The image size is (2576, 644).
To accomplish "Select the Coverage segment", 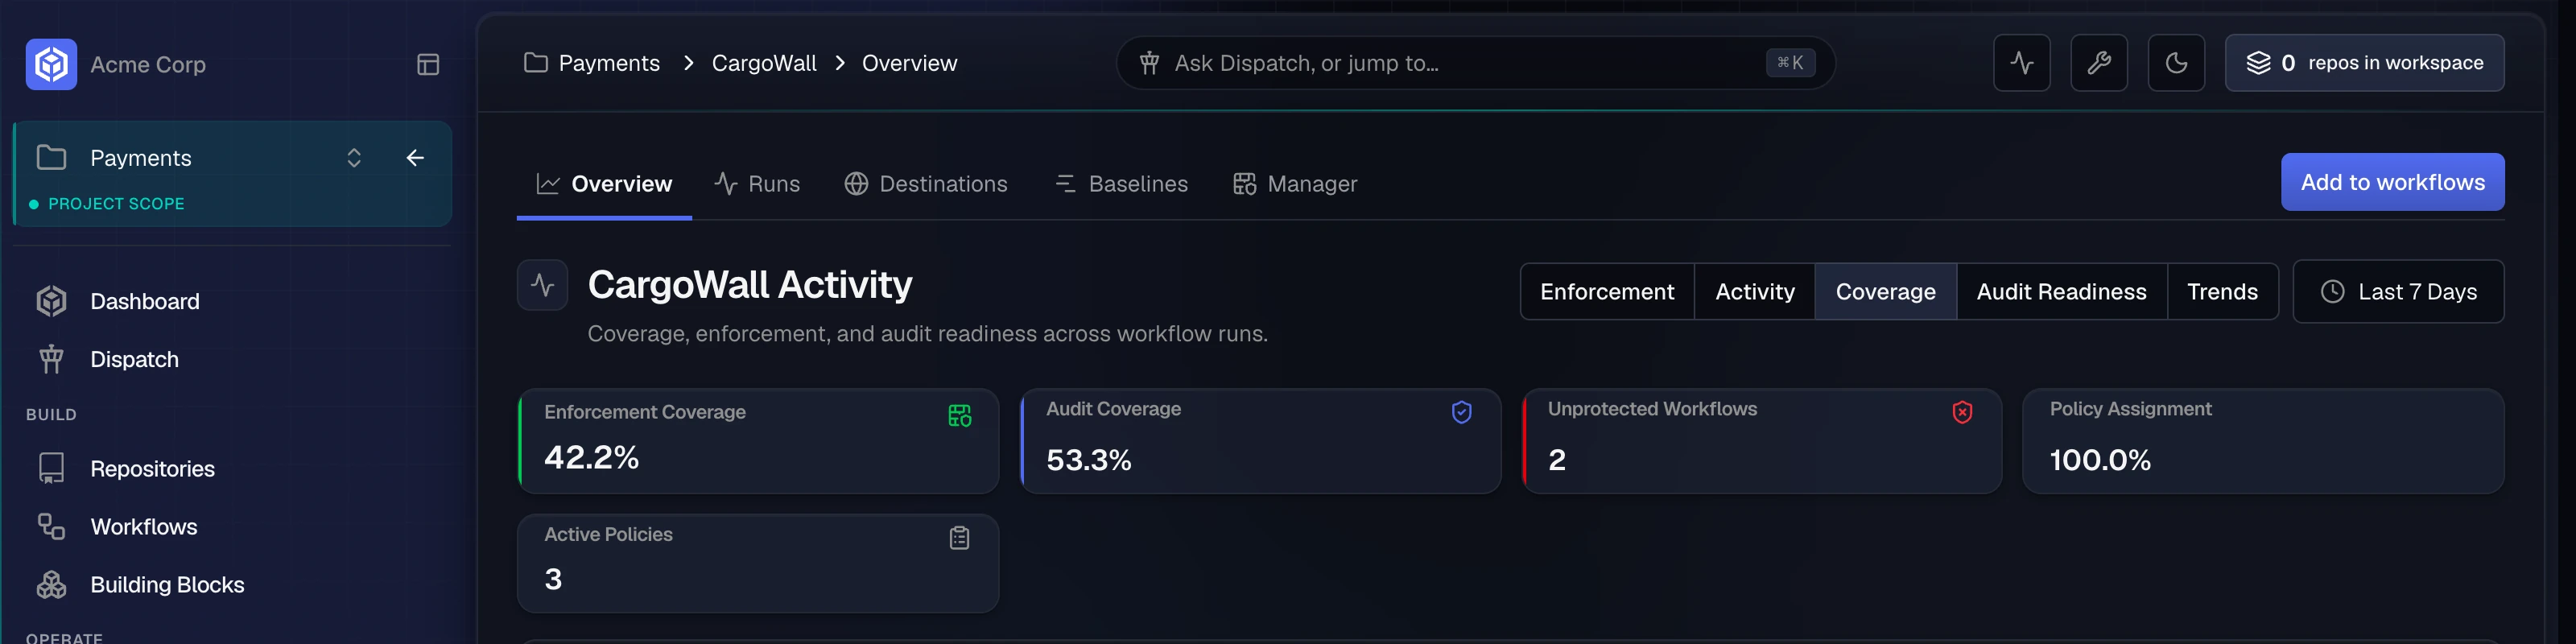I will tap(1885, 292).
